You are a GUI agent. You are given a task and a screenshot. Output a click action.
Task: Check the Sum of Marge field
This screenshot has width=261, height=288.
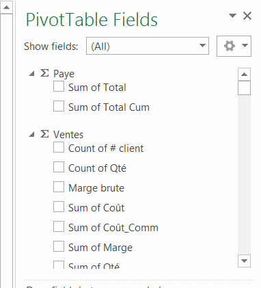(x=59, y=246)
